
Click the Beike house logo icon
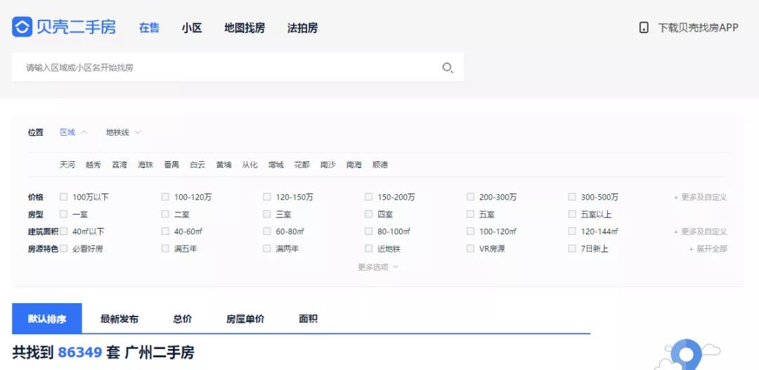[22, 27]
